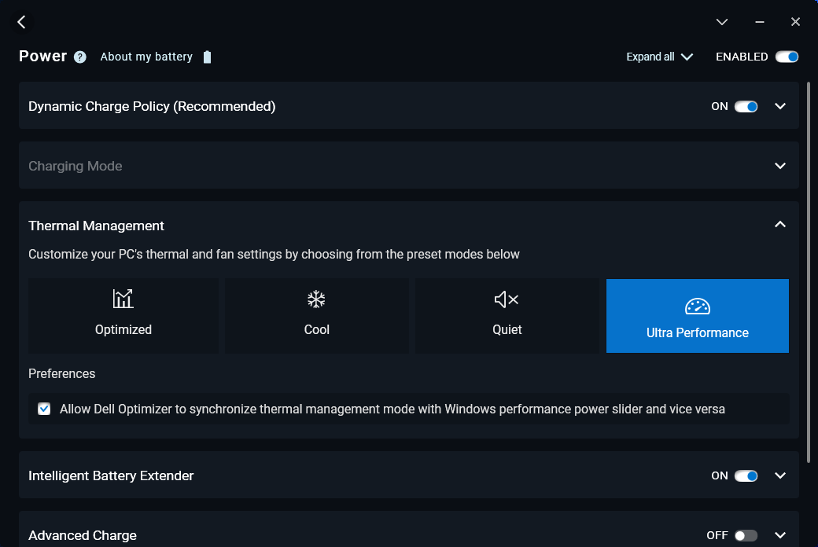
Task: Expand the Intelligent Battery Extender chevron
Action: coord(780,475)
